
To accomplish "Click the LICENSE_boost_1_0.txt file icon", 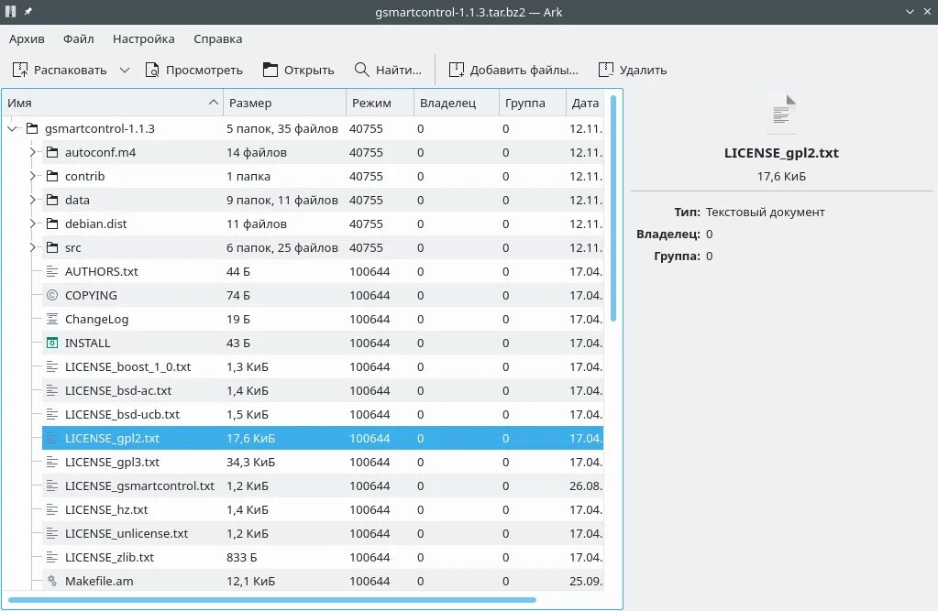I will [x=52, y=366].
